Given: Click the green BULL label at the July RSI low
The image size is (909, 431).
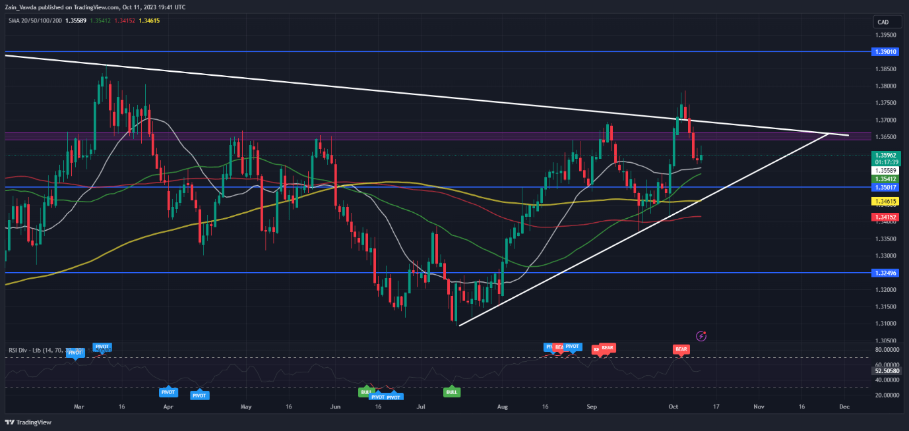Looking at the screenshot, I should pyautogui.click(x=452, y=392).
